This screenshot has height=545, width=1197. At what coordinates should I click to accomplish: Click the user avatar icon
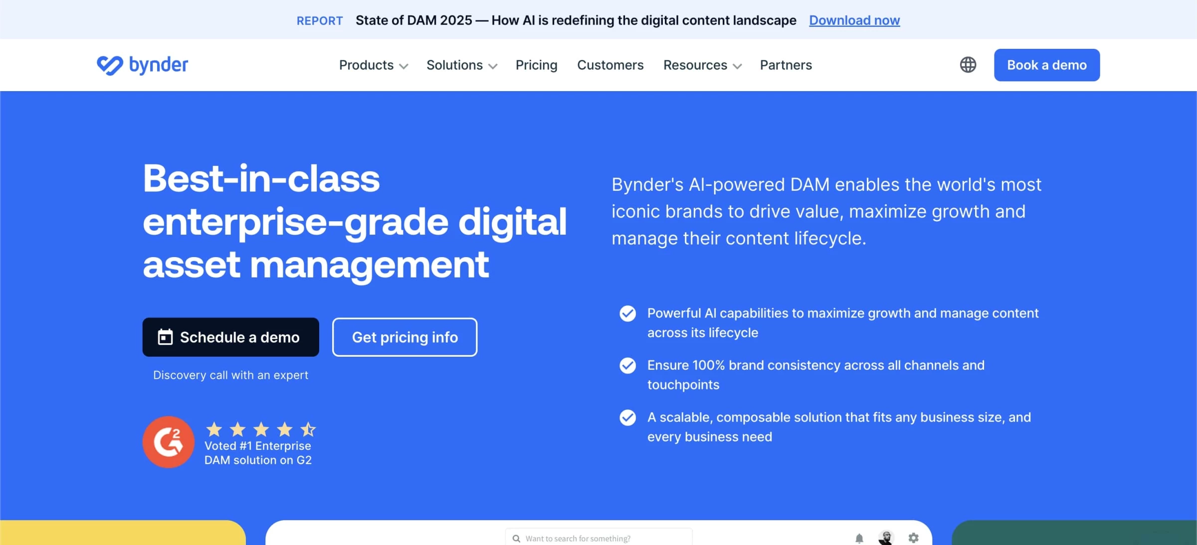[886, 538]
